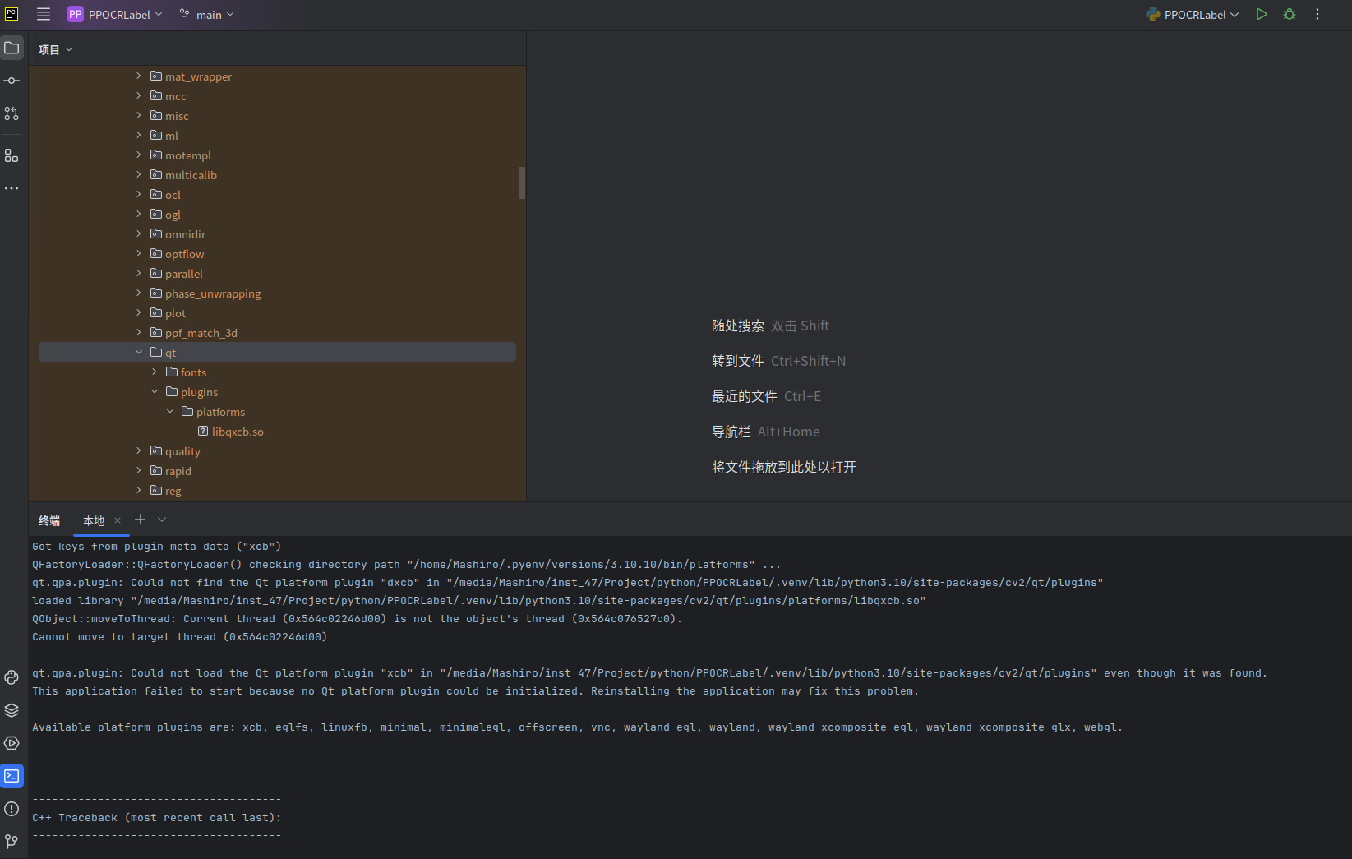Collapse the plugins folder
Screen dimensions: 1352x859
(155, 391)
